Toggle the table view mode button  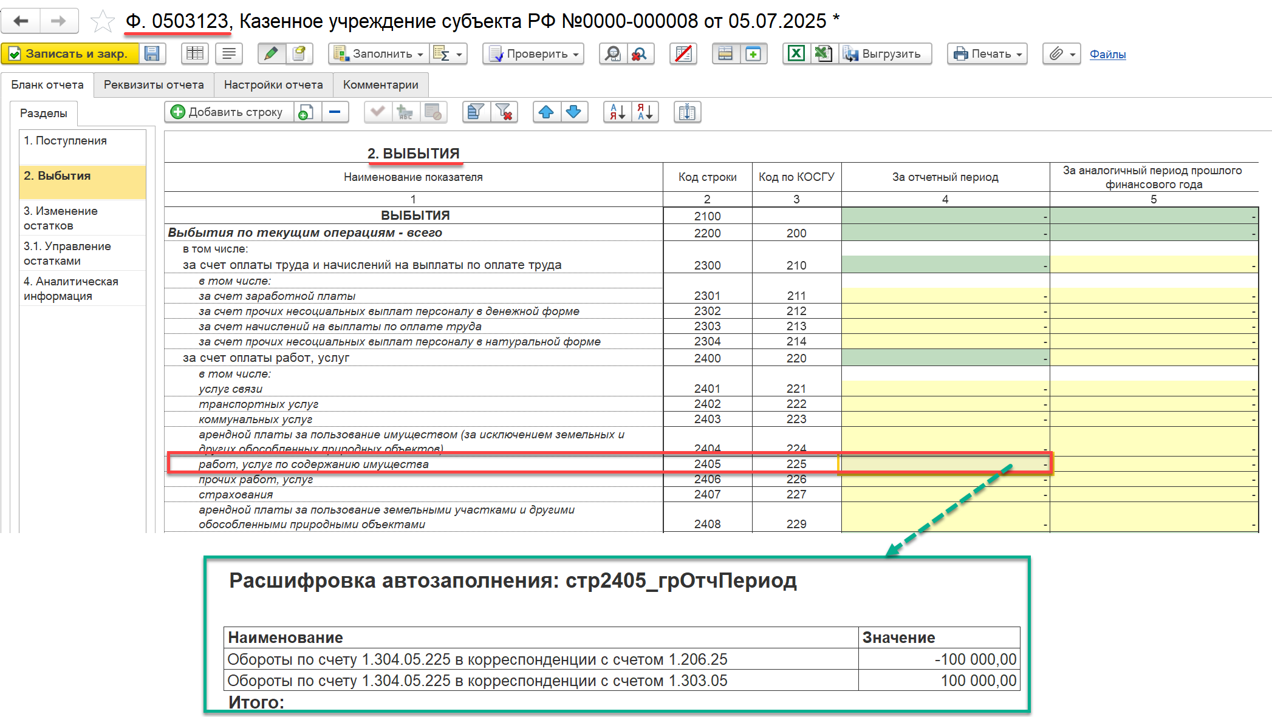(195, 53)
